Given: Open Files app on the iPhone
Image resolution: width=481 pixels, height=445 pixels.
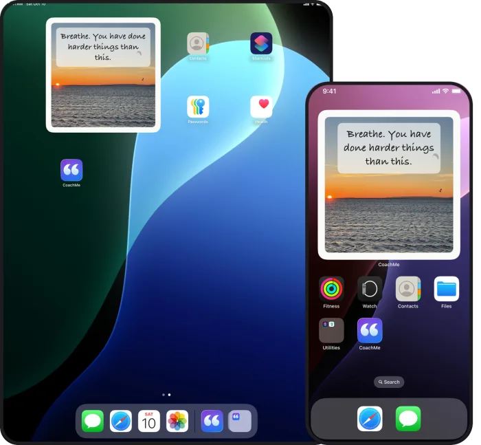Looking at the screenshot, I should [447, 289].
